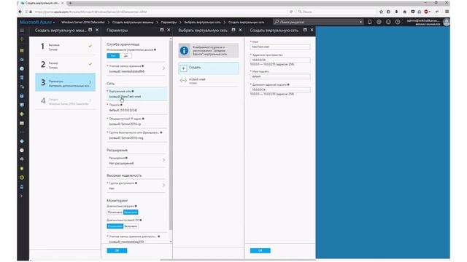The height and width of the screenshot is (262, 467).
Task: Open Microsoft Azure dropdown arrow in header
Action: 54,23
